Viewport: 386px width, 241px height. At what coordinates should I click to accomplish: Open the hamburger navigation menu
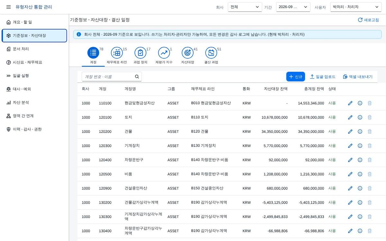[x=8, y=7]
